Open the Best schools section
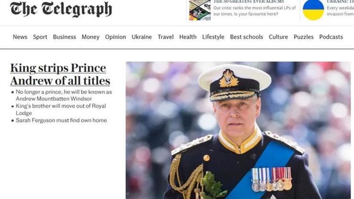354x199 pixels. pos(246,37)
